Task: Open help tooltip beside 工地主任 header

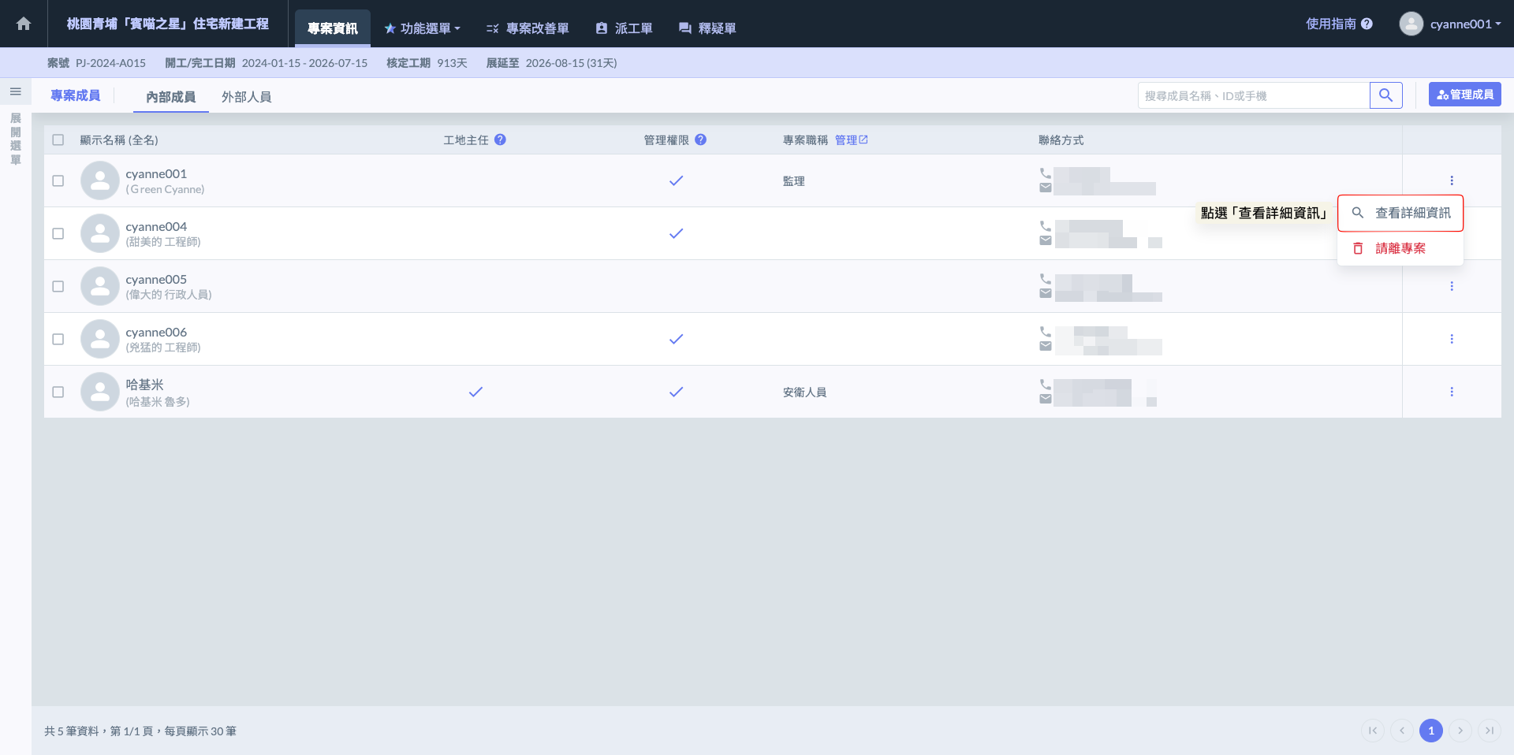Action: tap(500, 139)
